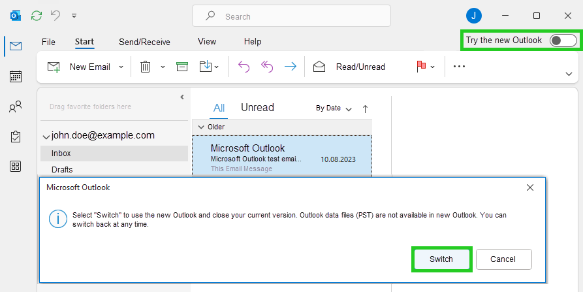Toggle the Try the new Outlook switch

pos(563,41)
